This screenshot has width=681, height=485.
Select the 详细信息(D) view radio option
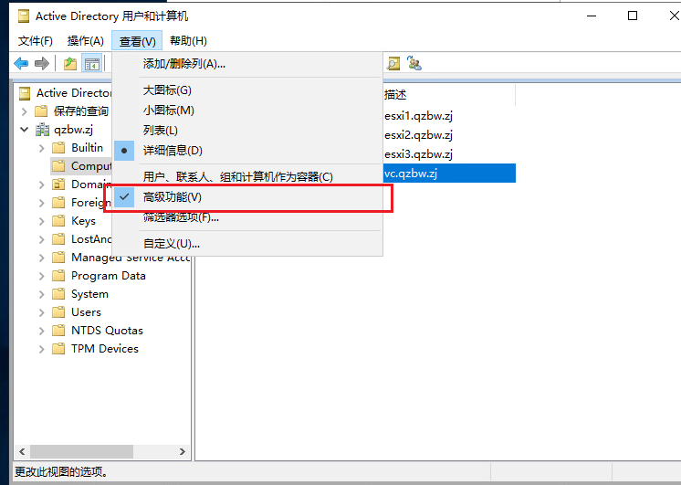coord(173,151)
